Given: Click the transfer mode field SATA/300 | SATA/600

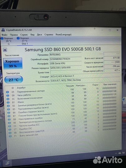Looking at the screenshot, I should (x=66, y=68).
